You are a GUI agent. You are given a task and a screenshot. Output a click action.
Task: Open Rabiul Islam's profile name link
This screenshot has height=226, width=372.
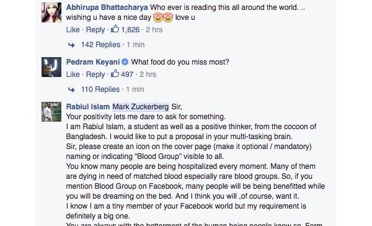pyautogui.click(x=88, y=107)
